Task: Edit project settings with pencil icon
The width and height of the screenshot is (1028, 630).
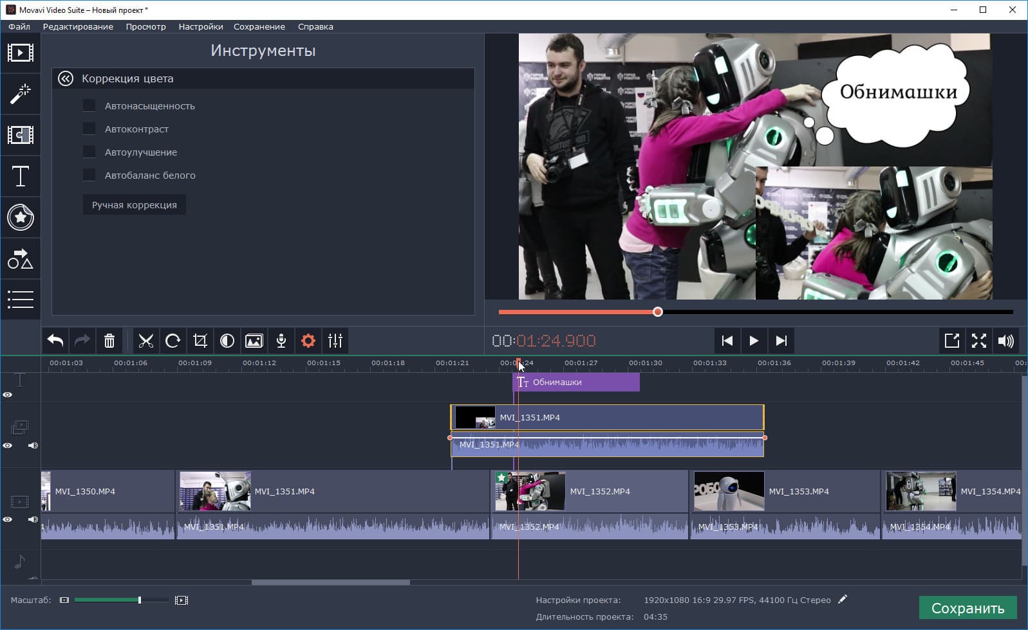Action: click(x=843, y=600)
